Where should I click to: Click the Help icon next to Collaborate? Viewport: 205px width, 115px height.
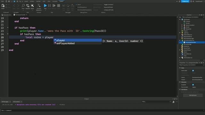191,1
